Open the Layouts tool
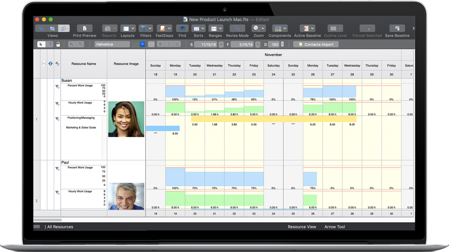Screen dimensions: 449x252 pos(125,28)
